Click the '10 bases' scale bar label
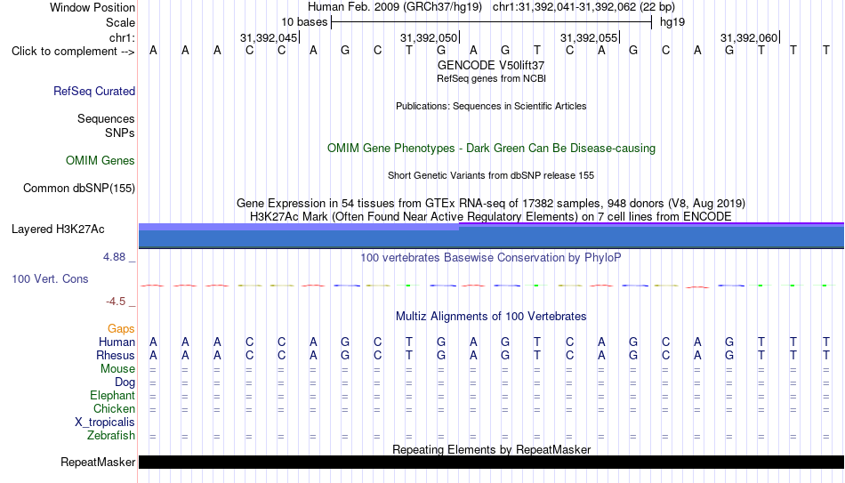The height and width of the screenshot is (483, 845). pyautogui.click(x=304, y=22)
